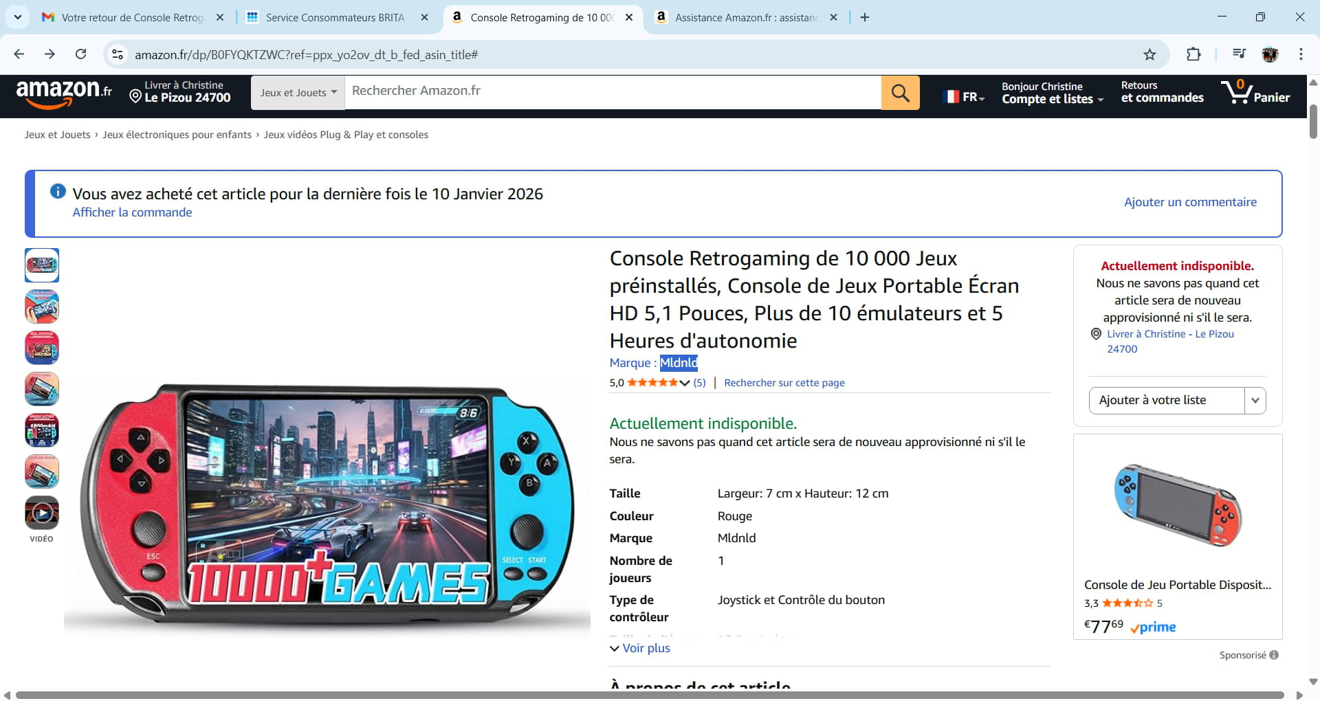
Task: Click the orange search magnifier button
Action: point(900,93)
